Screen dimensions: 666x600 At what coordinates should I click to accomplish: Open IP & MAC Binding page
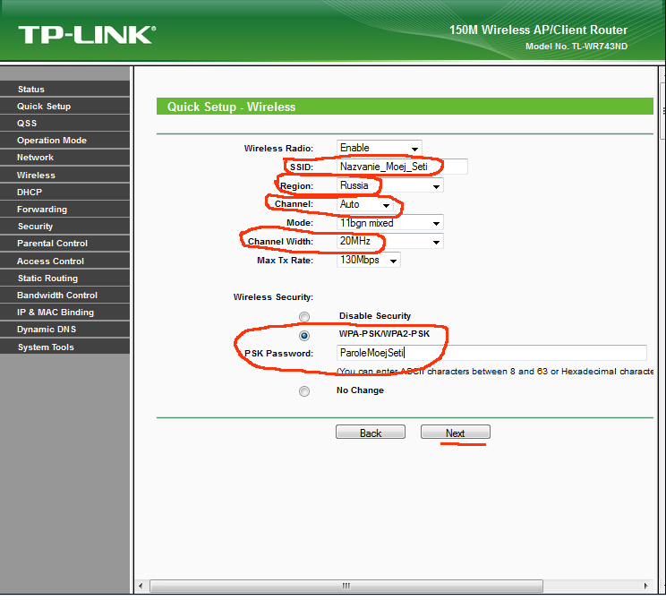[x=65, y=312]
